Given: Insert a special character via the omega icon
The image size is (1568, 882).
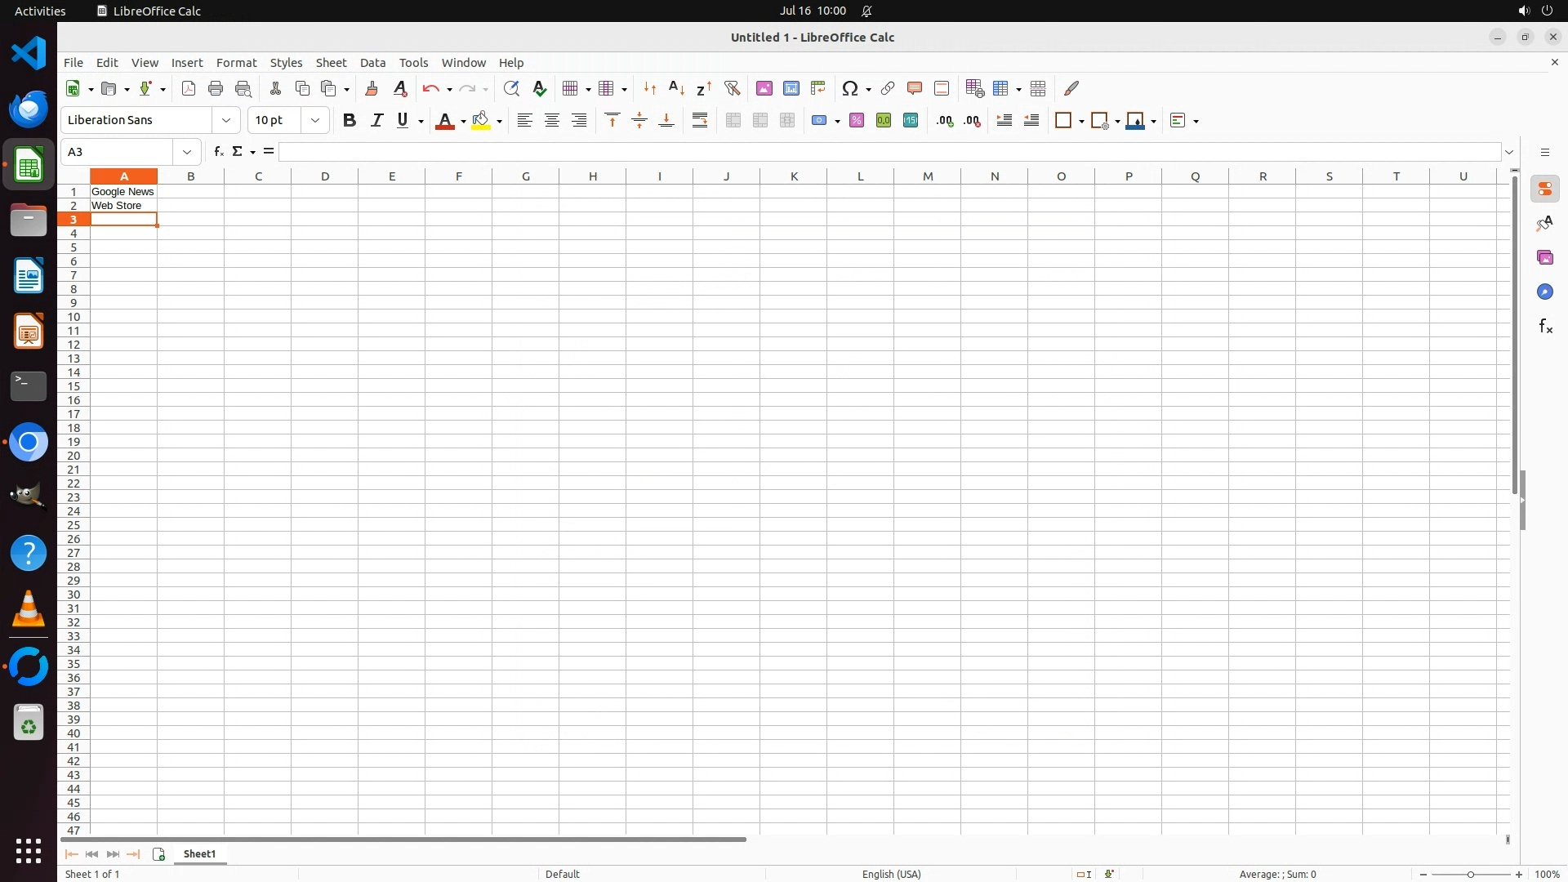Looking at the screenshot, I should (x=850, y=88).
